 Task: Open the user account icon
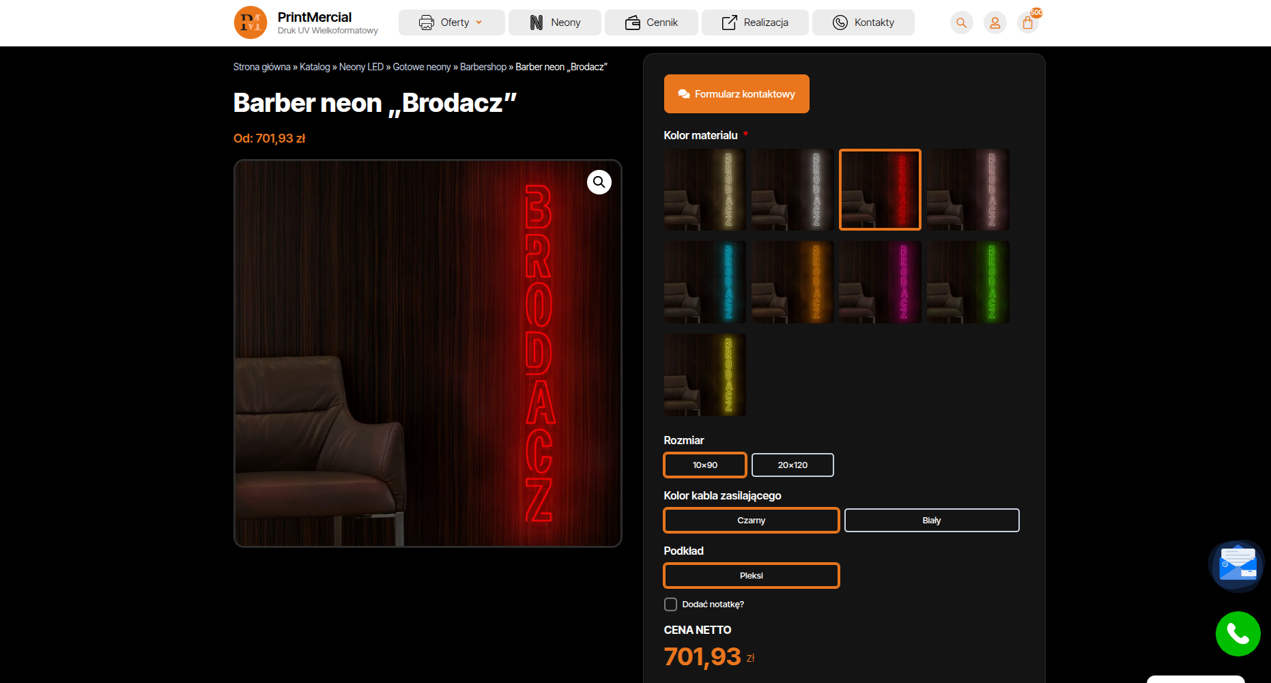(995, 23)
